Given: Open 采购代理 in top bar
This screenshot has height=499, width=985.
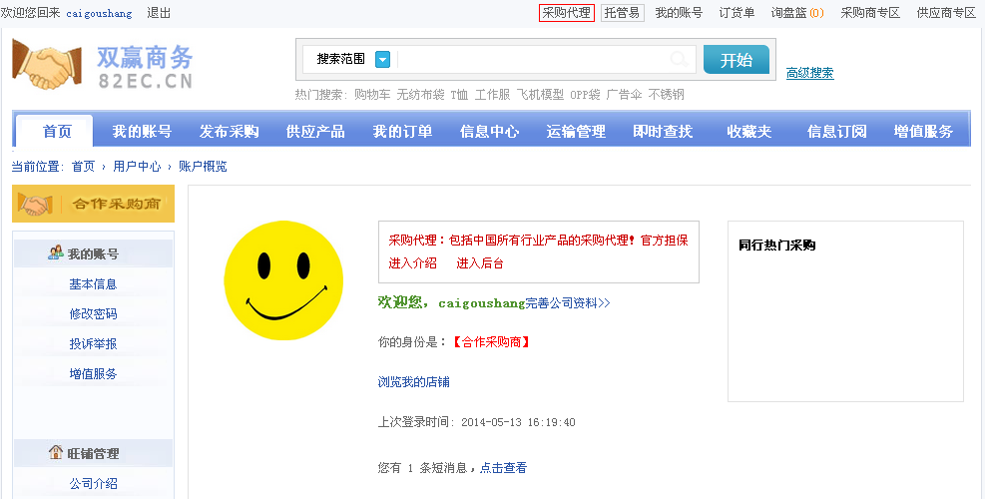Looking at the screenshot, I should tap(567, 13).
